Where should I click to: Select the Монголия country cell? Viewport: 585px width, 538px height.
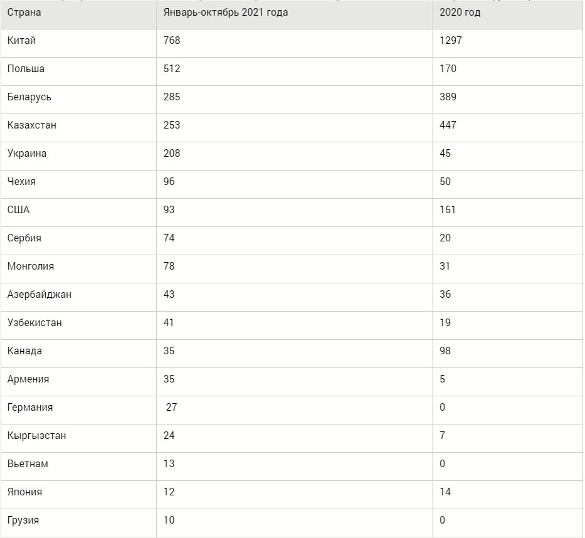click(31, 266)
